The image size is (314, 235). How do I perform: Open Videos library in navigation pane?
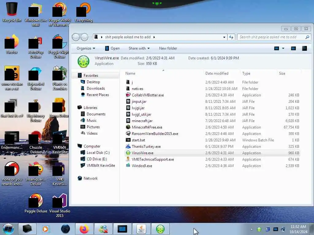[x=92, y=133]
